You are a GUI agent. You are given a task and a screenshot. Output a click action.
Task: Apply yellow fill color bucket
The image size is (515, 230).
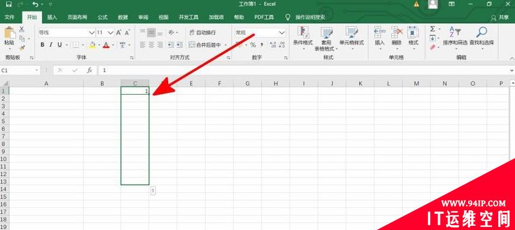(x=93, y=45)
